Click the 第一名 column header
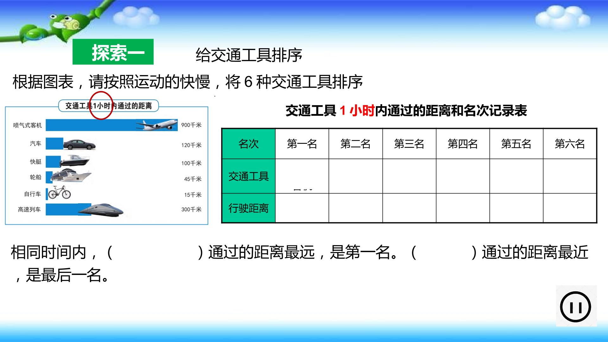The width and height of the screenshot is (608, 342). click(x=302, y=144)
